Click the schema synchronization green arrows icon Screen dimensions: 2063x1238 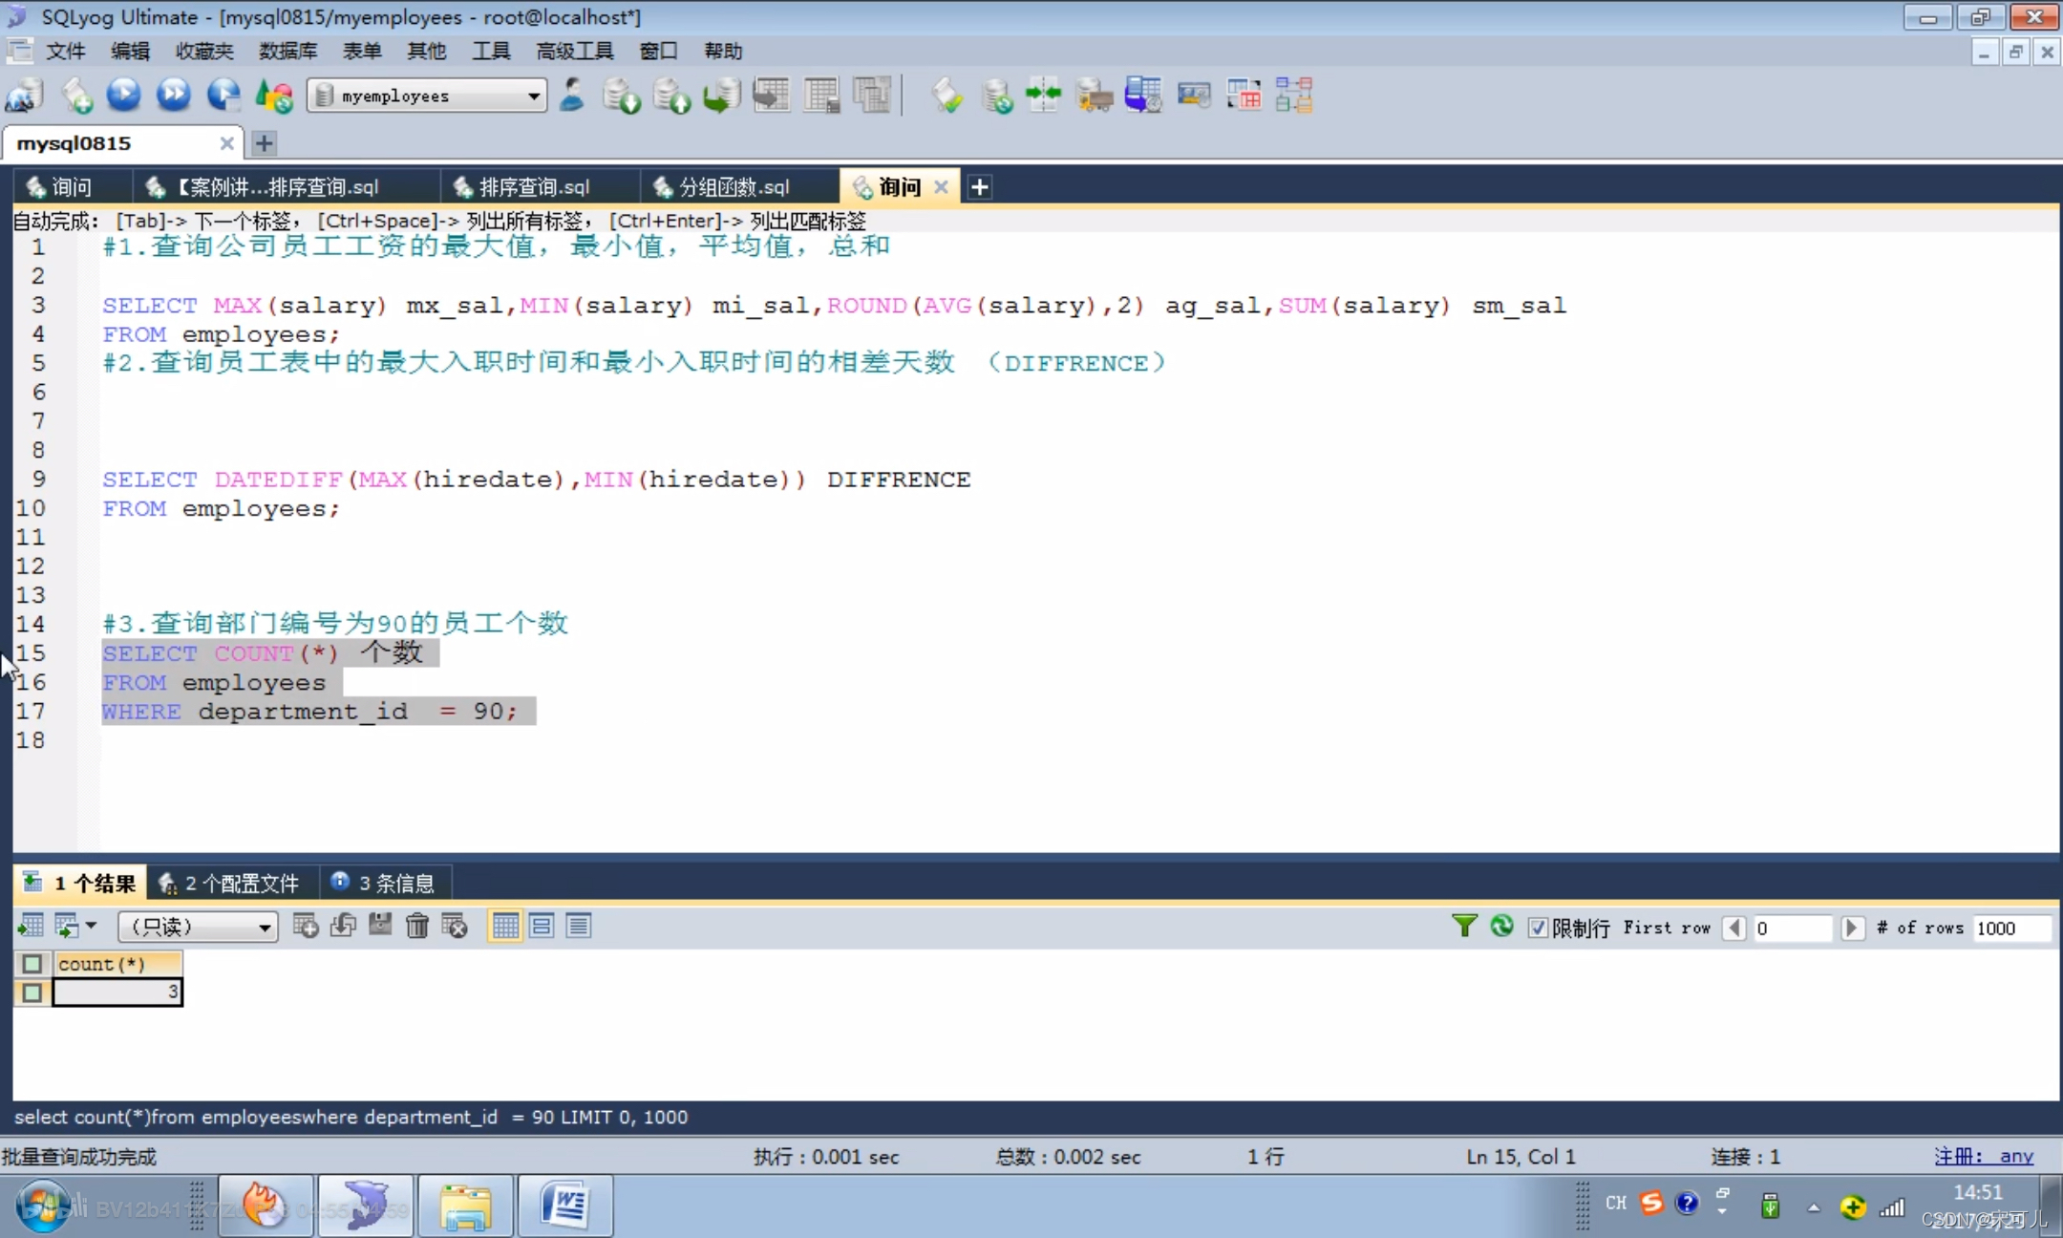tap(1043, 96)
